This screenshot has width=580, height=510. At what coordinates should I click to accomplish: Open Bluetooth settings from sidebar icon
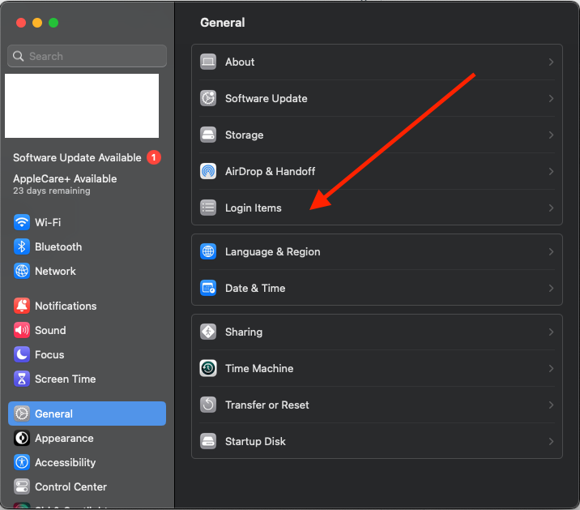tap(22, 246)
